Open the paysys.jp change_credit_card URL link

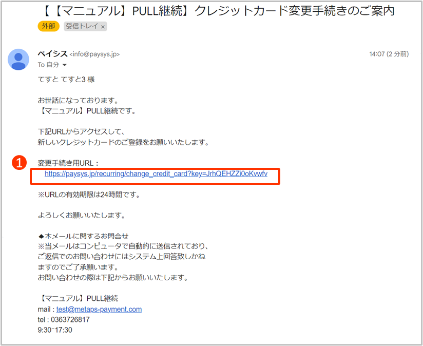pyautogui.click(x=156, y=174)
